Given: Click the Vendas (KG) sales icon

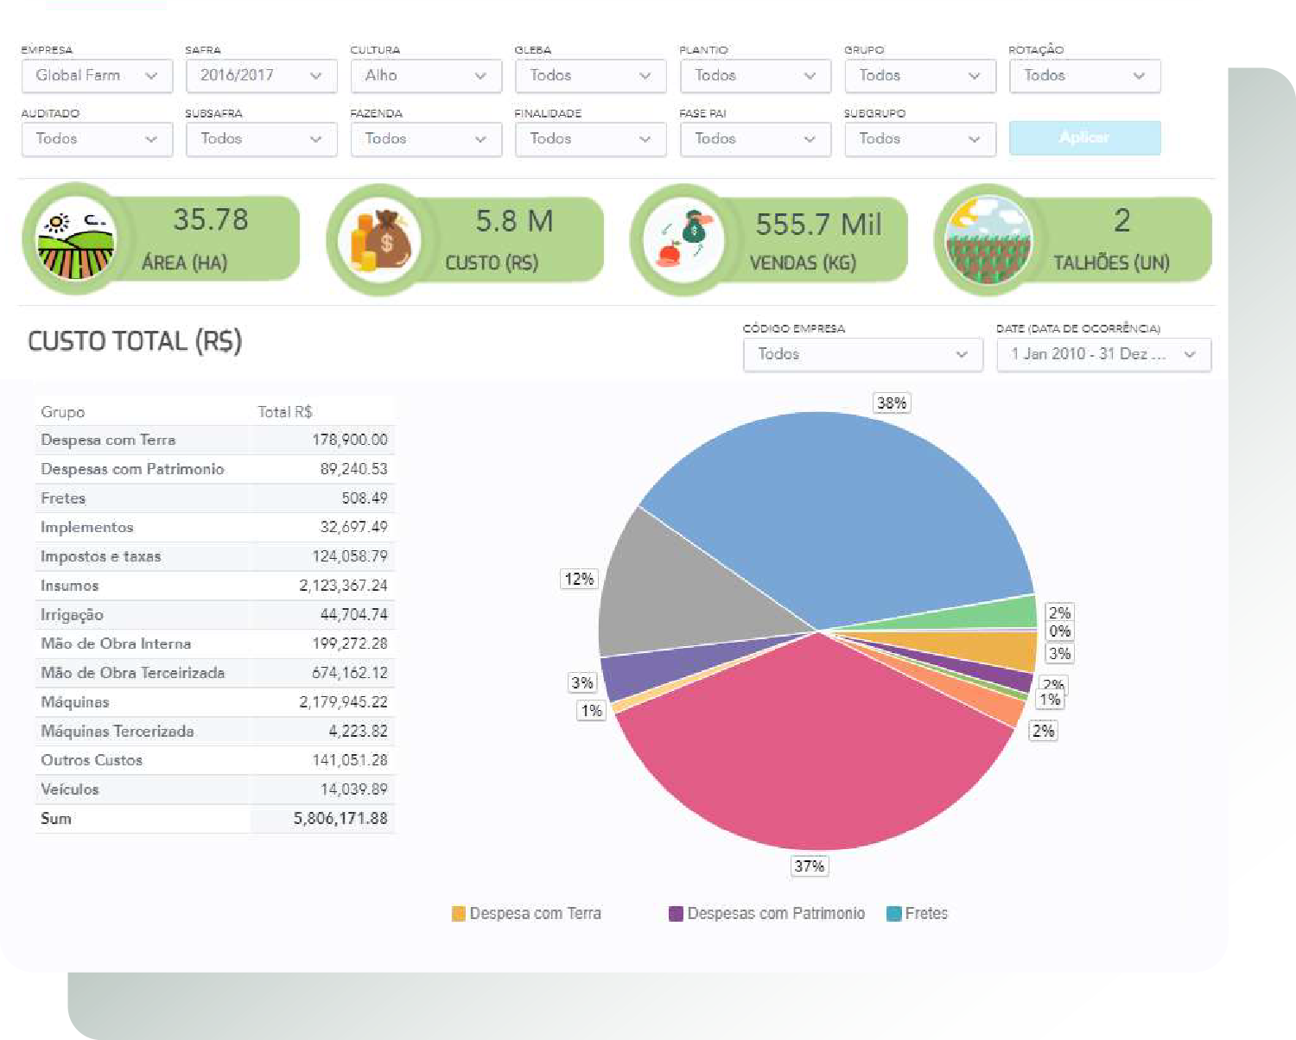Looking at the screenshot, I should click(x=683, y=241).
